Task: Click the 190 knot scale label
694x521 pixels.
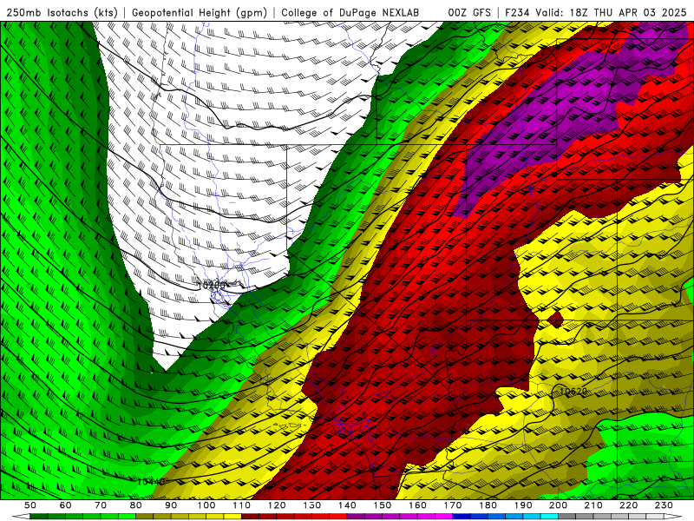Action: [523, 505]
